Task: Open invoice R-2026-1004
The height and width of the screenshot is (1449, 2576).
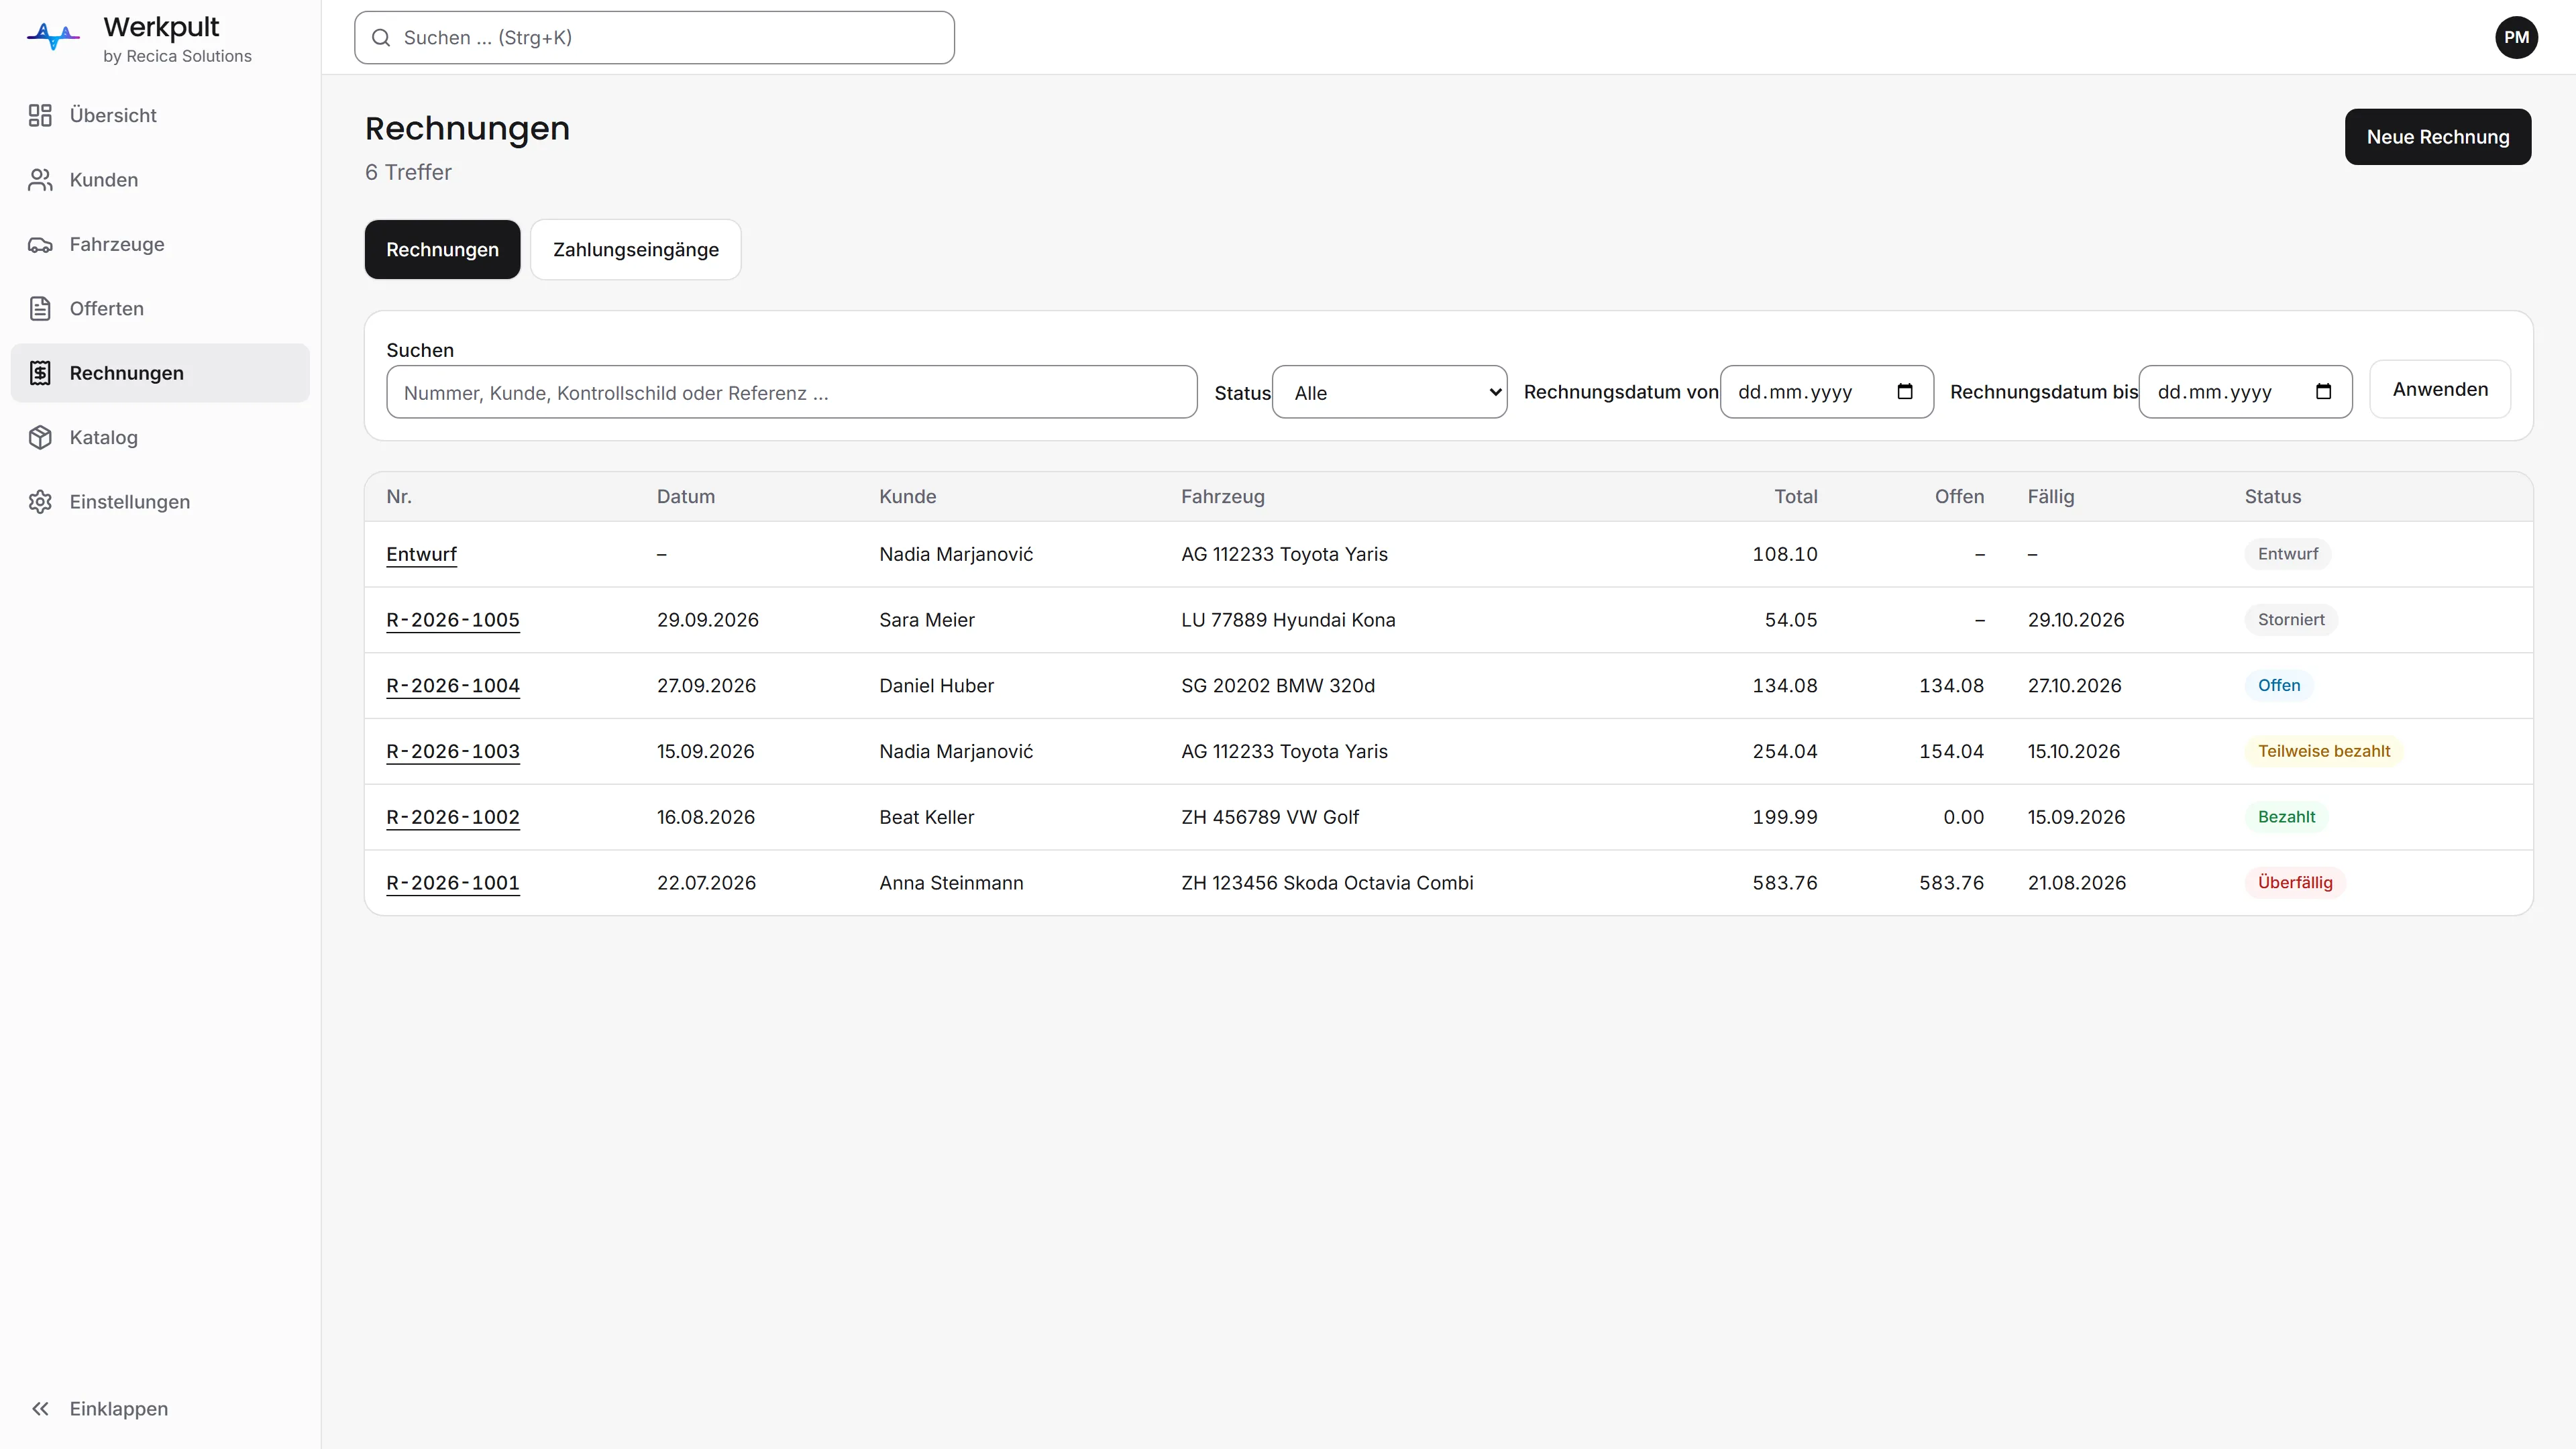Action: [x=453, y=686]
